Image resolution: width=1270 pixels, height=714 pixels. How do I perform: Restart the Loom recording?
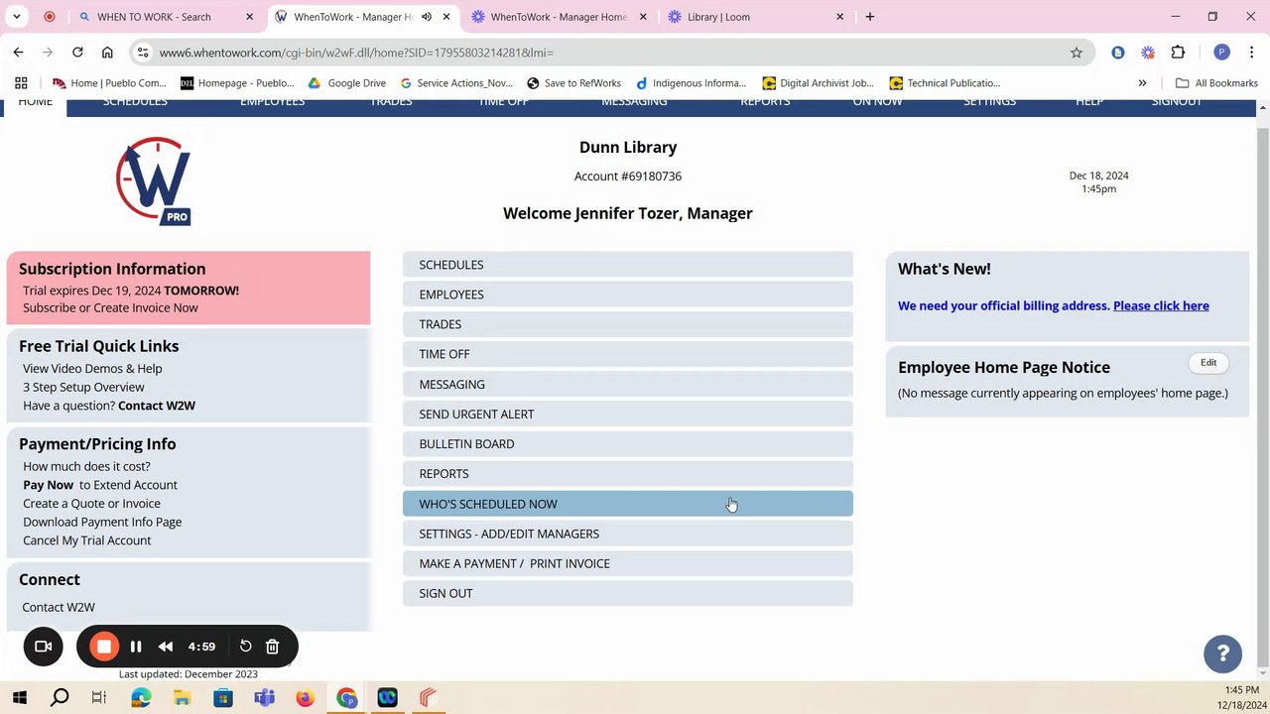point(245,647)
